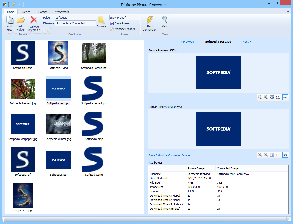Zoom out the Conversion Preview
This screenshot has height=224, width=293.
[x=260, y=155]
